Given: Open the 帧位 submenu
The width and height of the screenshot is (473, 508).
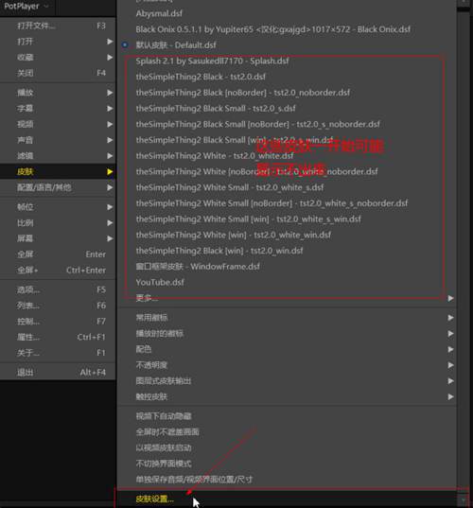Looking at the screenshot, I should [x=58, y=206].
